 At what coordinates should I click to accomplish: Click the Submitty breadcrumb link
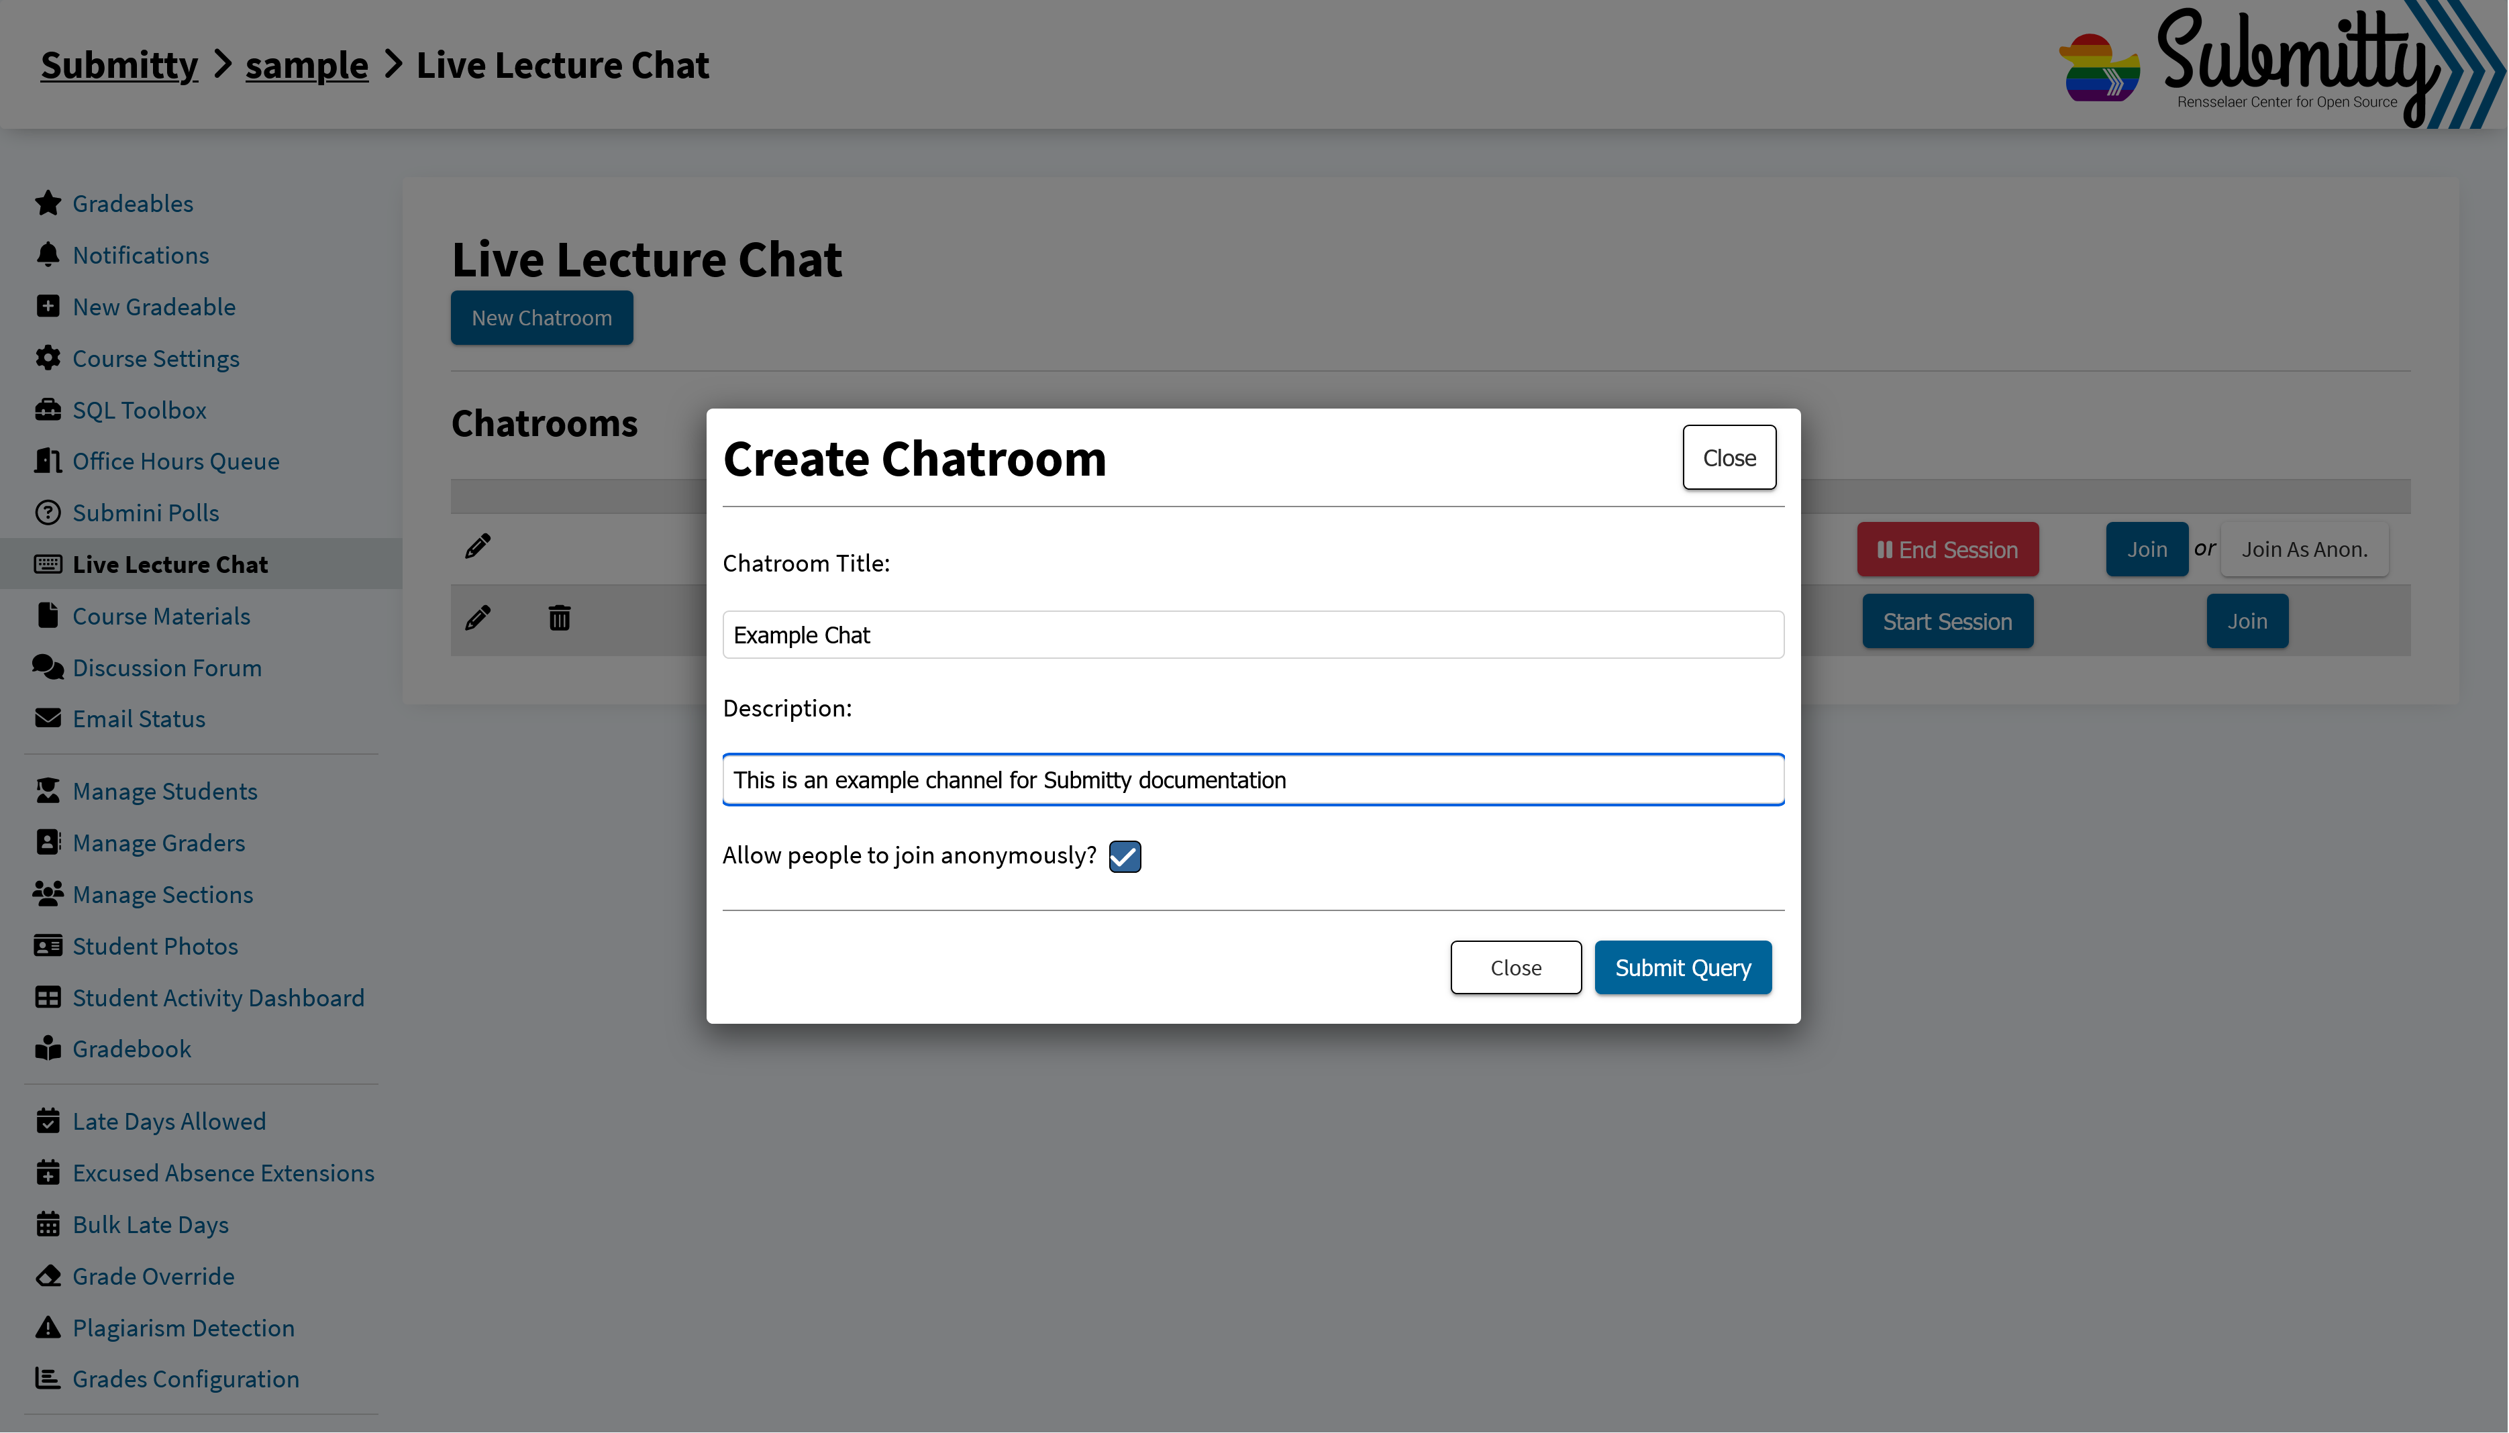pyautogui.click(x=119, y=65)
